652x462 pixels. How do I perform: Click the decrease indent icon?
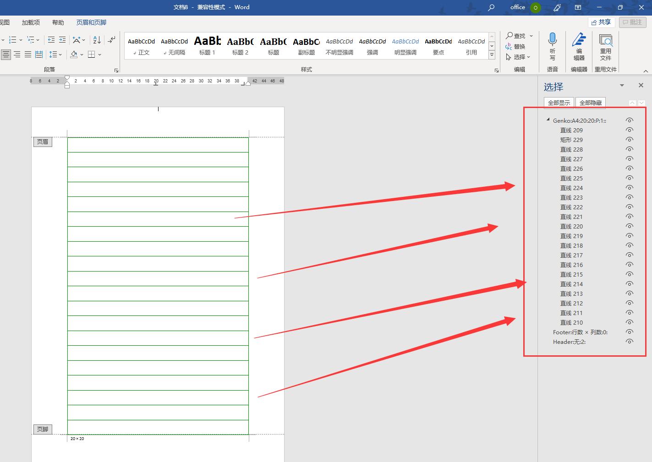[51, 40]
